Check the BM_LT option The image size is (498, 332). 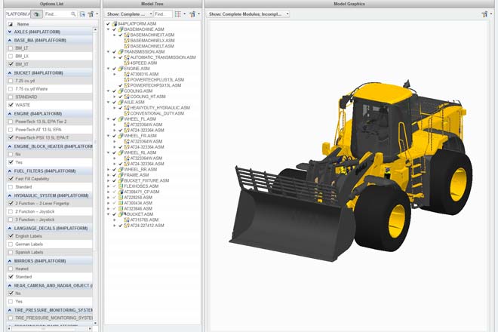click(x=11, y=48)
